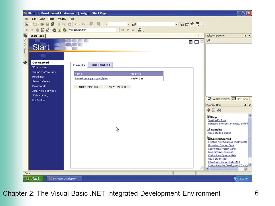Open the Take-home pay calculator project link
The width and height of the screenshot is (275, 206).
pyautogui.click(x=91, y=78)
